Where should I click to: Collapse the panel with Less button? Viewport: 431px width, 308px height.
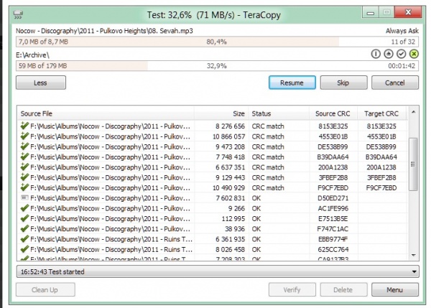click(41, 83)
